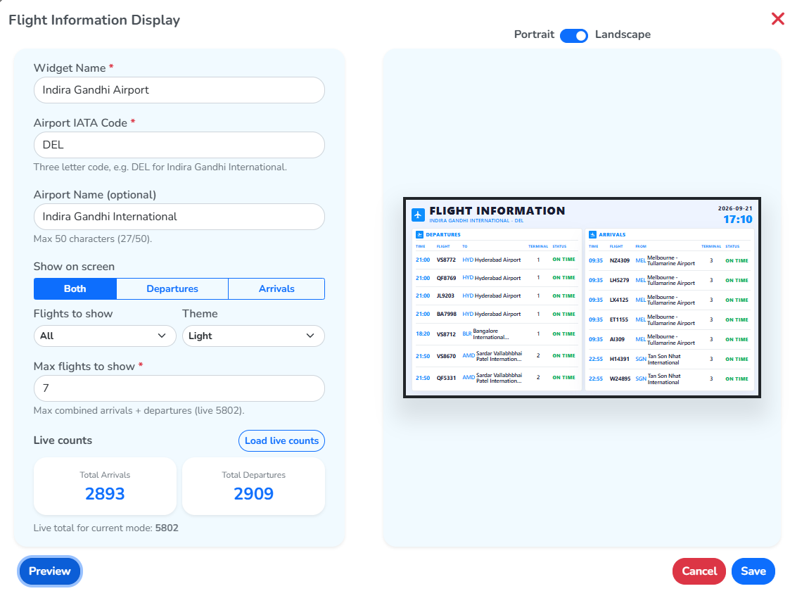
Task: Open the Theme dropdown
Action: [x=253, y=336]
